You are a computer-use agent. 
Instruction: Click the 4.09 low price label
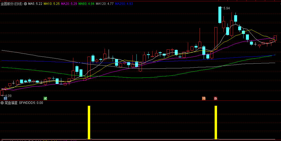[x=8, y=96]
